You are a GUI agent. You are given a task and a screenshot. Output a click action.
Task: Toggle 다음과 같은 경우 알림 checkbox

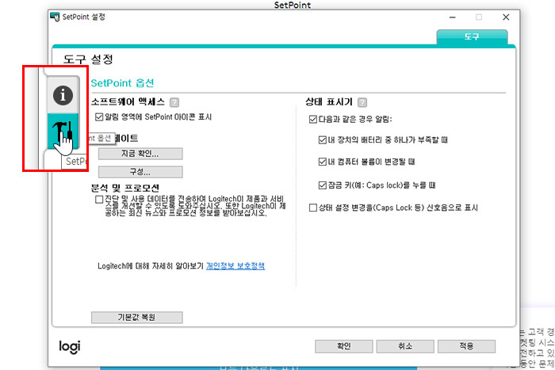[x=313, y=119]
